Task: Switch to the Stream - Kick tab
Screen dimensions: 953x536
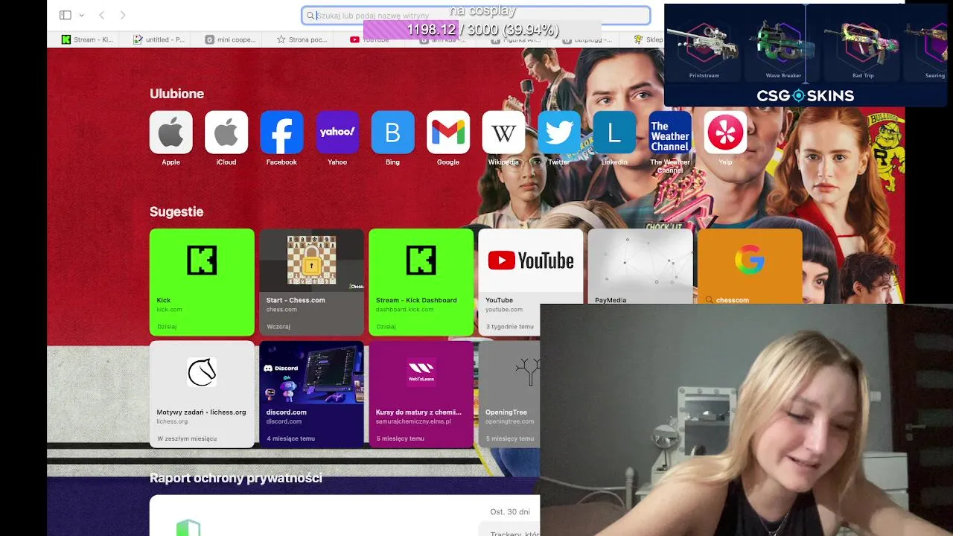Action: point(88,39)
